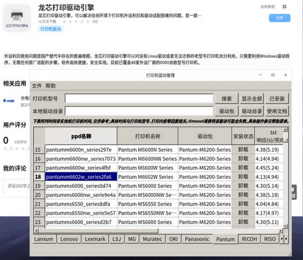Select row header 15

click(x=39, y=150)
